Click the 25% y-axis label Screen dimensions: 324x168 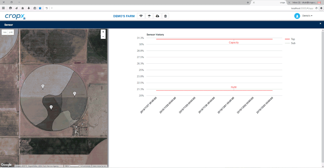141,70
